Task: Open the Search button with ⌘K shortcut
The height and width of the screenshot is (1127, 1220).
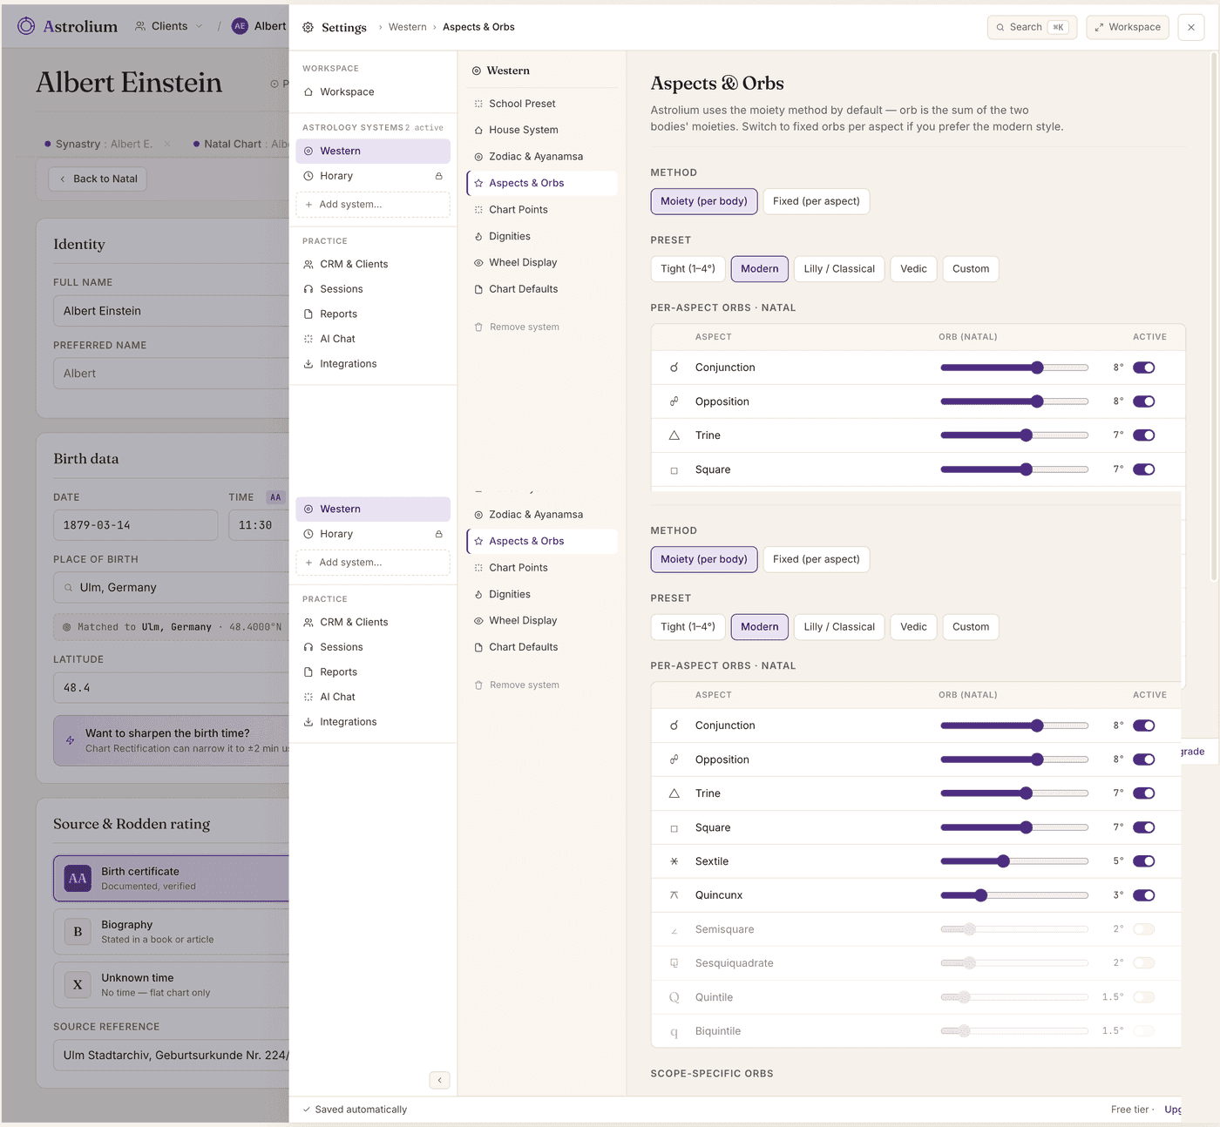Action: (x=1032, y=27)
